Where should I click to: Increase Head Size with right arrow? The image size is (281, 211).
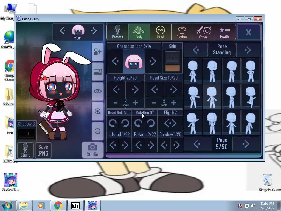point(173,89)
